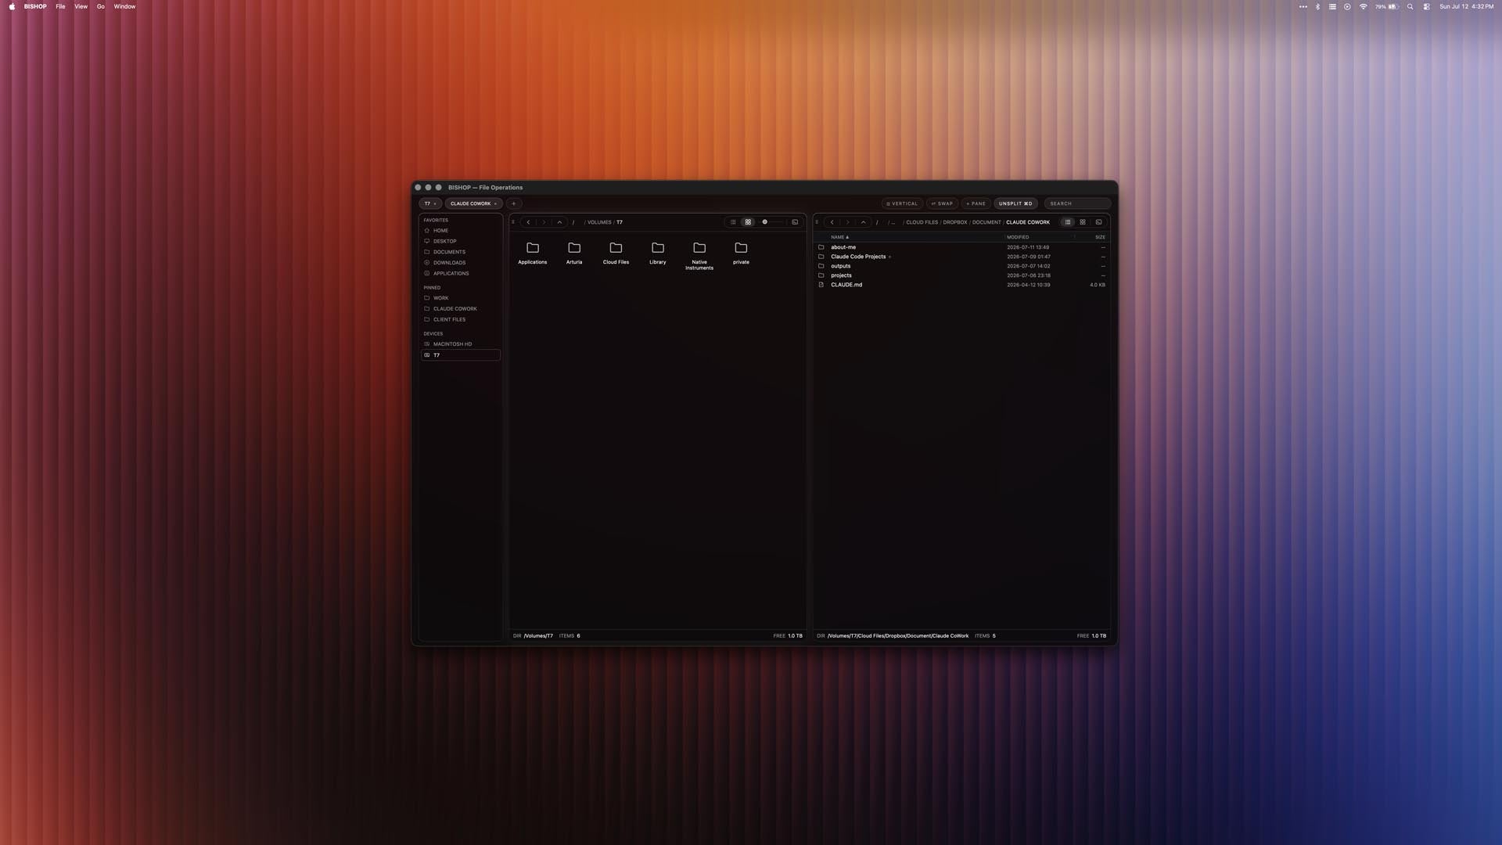Open the Library folder
Screen dimensions: 1502x845
click(x=658, y=253)
